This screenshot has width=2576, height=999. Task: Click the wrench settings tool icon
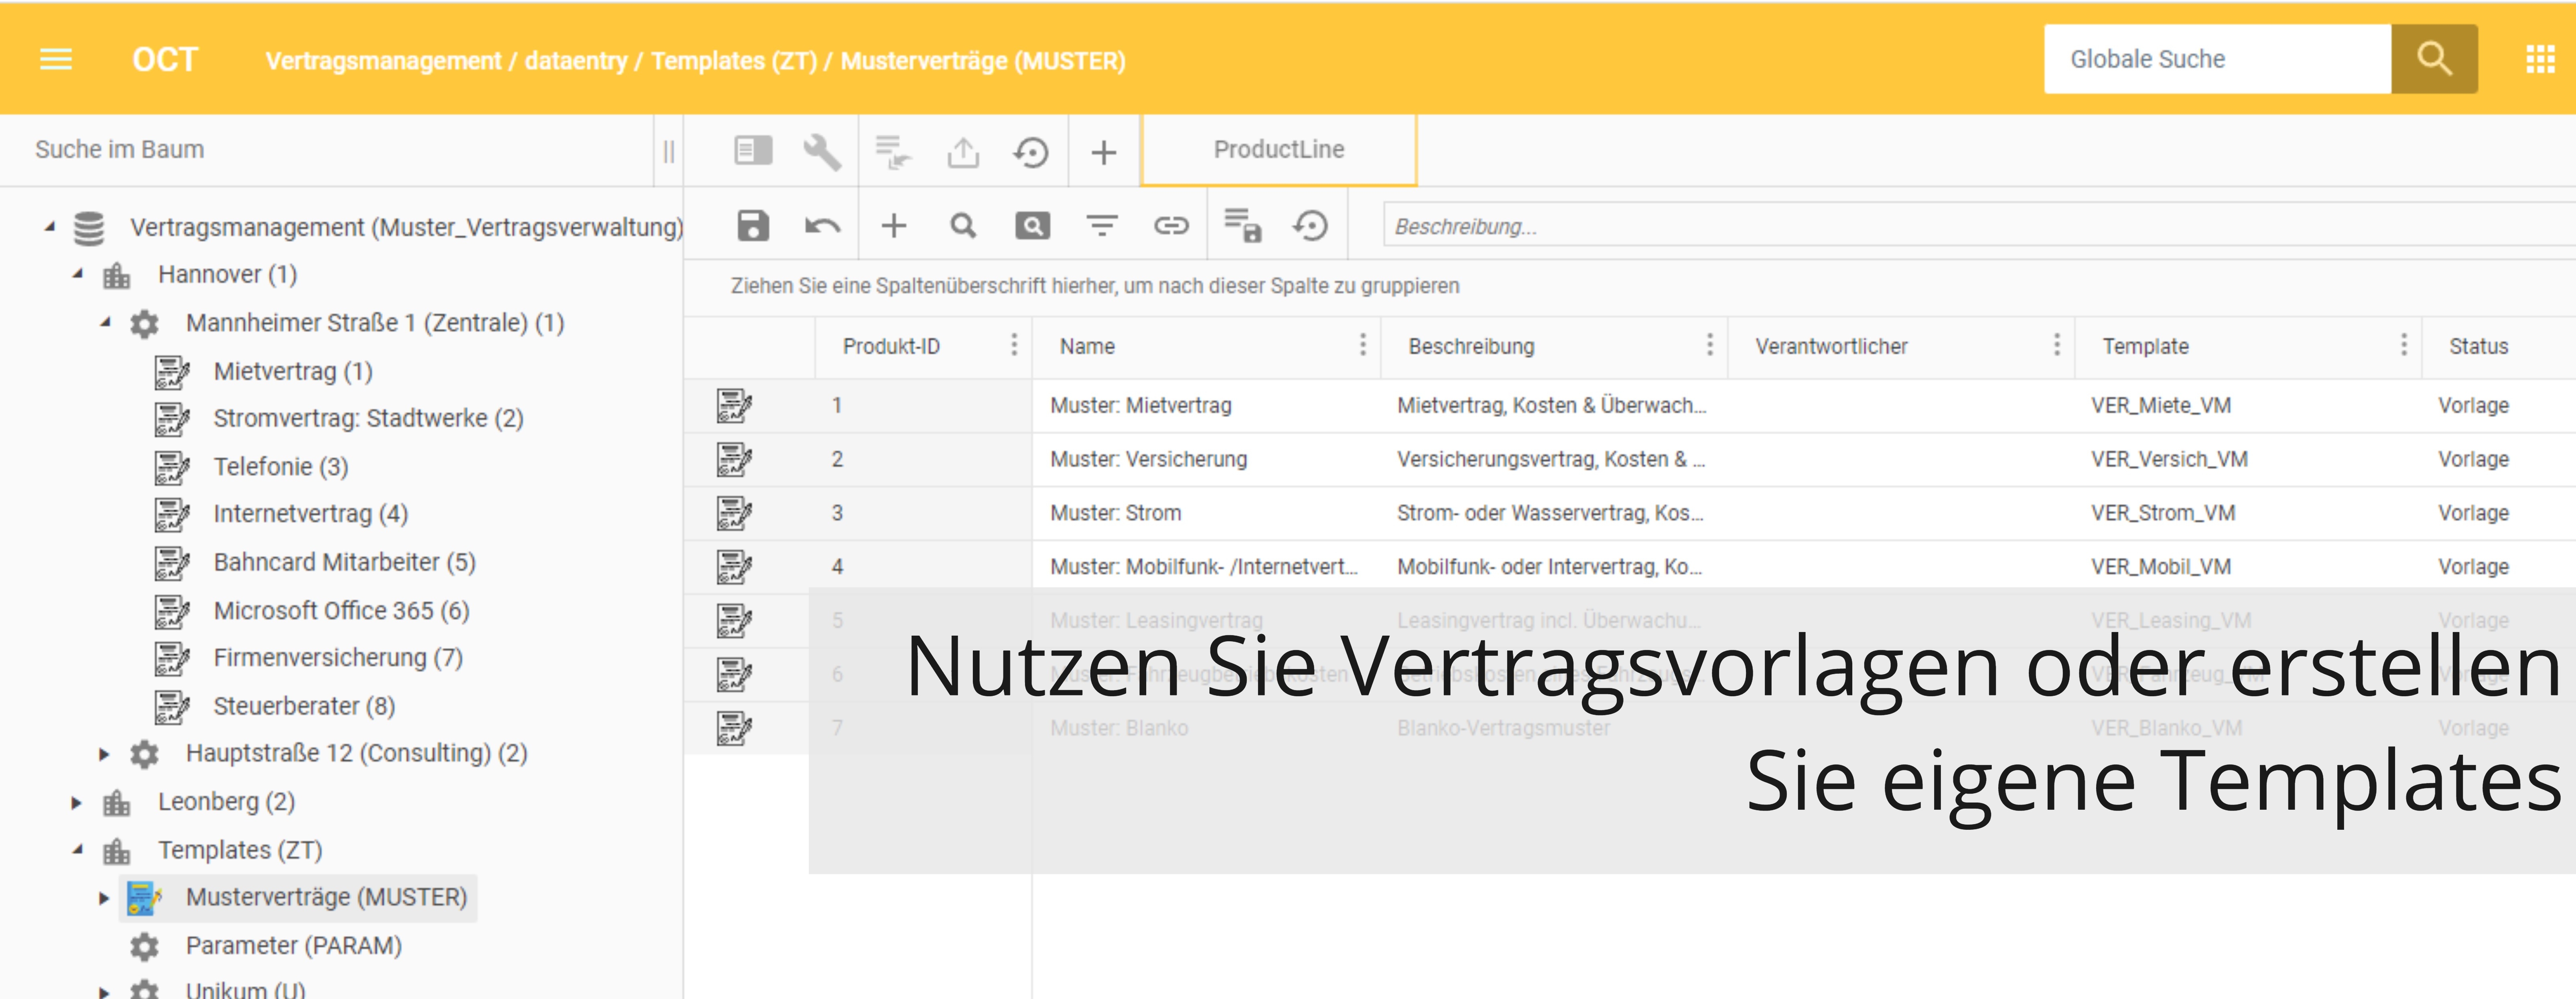coord(822,152)
